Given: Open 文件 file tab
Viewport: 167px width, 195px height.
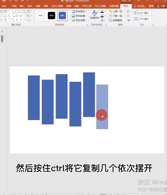Looking at the screenshot, I should pyautogui.click(x=4, y=6).
